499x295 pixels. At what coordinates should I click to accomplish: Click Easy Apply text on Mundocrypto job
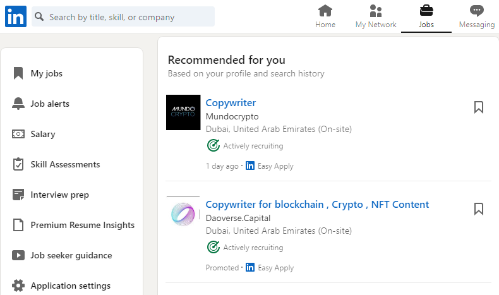[x=275, y=166]
